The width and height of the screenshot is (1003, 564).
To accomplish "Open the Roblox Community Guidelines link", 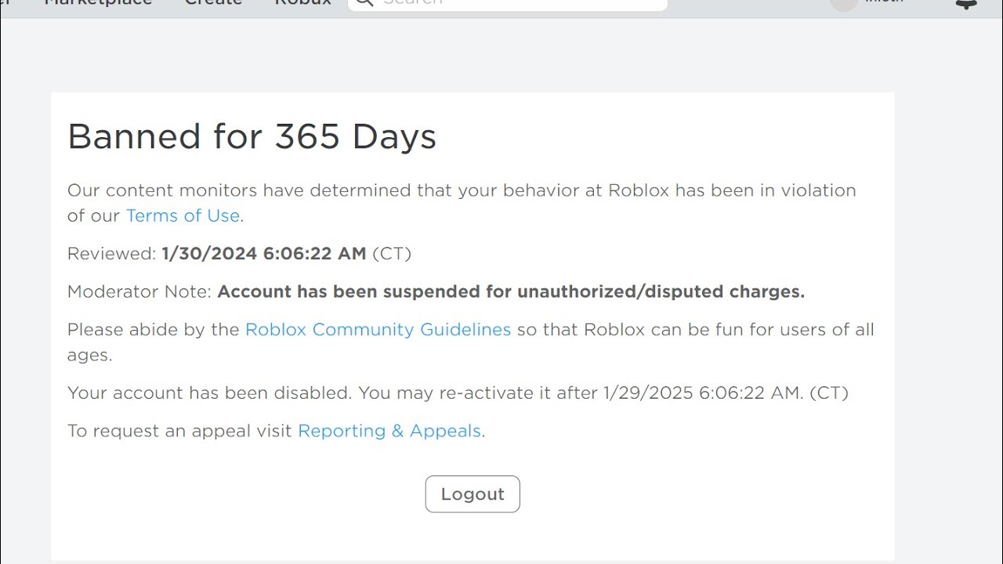I will (378, 330).
